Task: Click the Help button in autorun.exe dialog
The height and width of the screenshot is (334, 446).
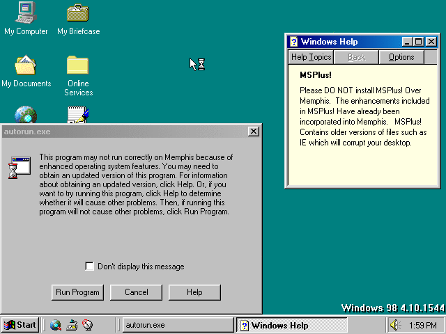Action: click(194, 292)
